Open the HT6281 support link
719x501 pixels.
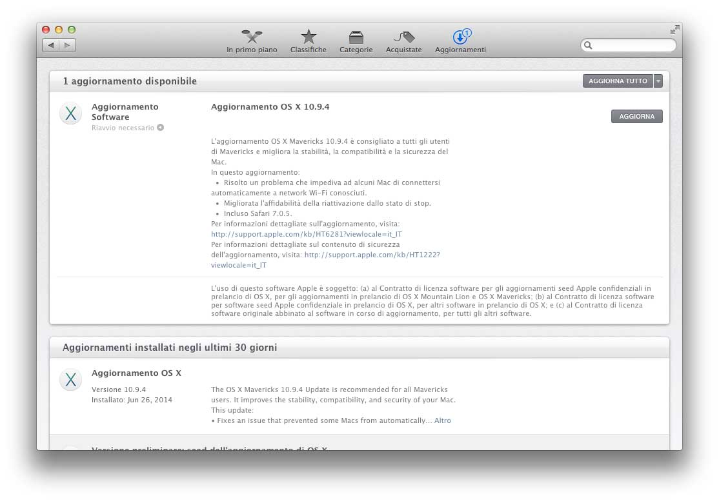[x=307, y=234]
